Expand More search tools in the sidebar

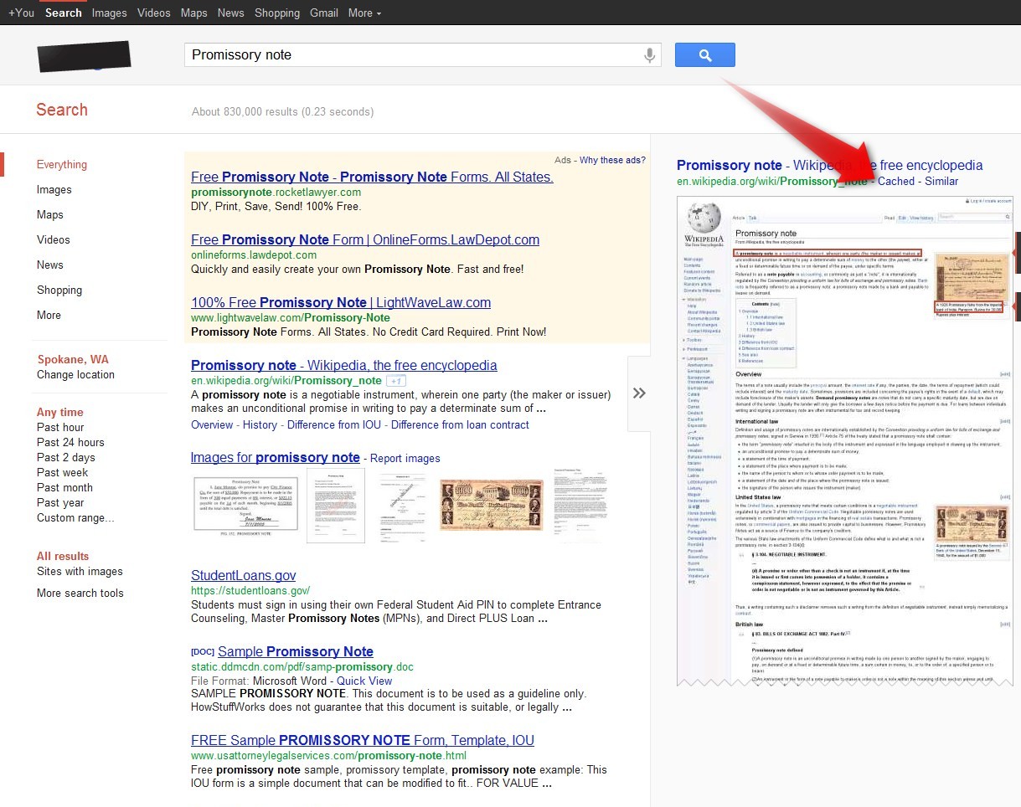[x=80, y=593]
